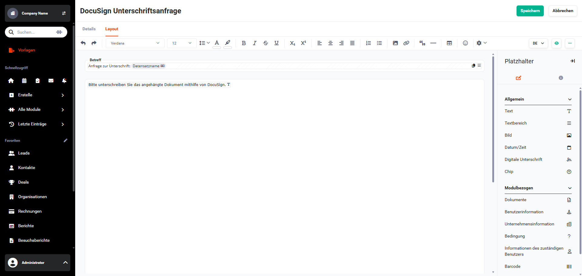Open the font size 12 dropdown
The image size is (582, 276).
coord(182,43)
